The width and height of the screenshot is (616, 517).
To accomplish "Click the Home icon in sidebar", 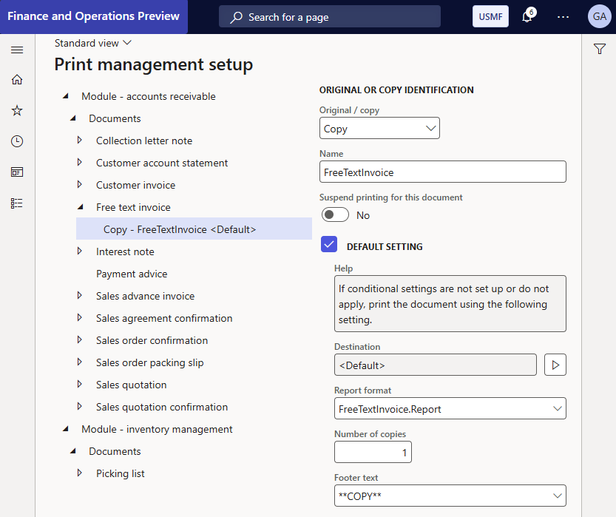I will click(x=17, y=80).
